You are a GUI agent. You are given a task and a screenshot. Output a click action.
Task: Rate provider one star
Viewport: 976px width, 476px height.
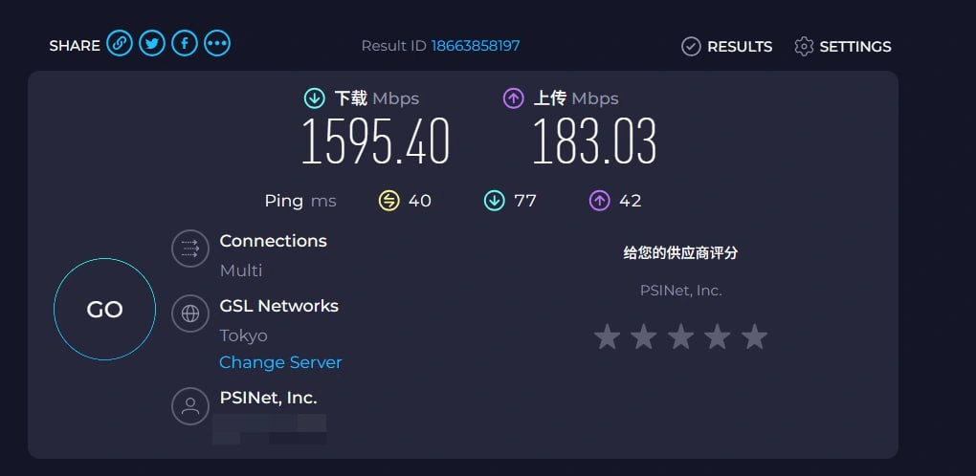pyautogui.click(x=607, y=336)
